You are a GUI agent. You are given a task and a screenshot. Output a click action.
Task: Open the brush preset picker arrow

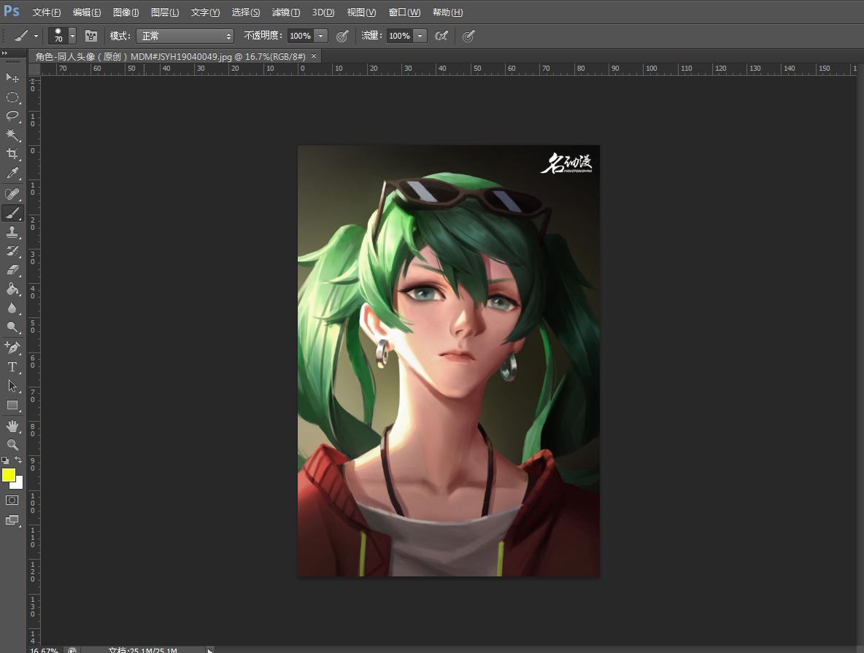pos(72,36)
